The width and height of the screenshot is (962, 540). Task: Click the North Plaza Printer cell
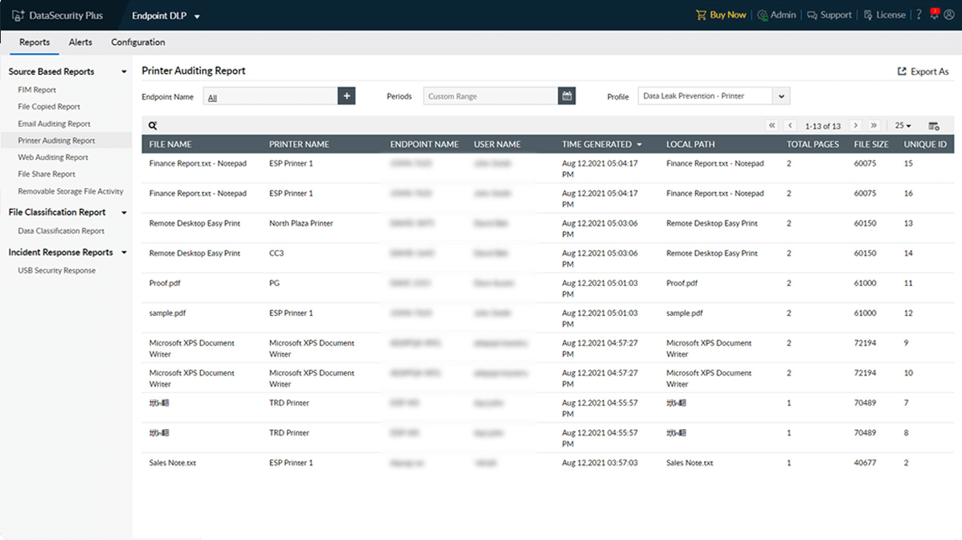(301, 223)
